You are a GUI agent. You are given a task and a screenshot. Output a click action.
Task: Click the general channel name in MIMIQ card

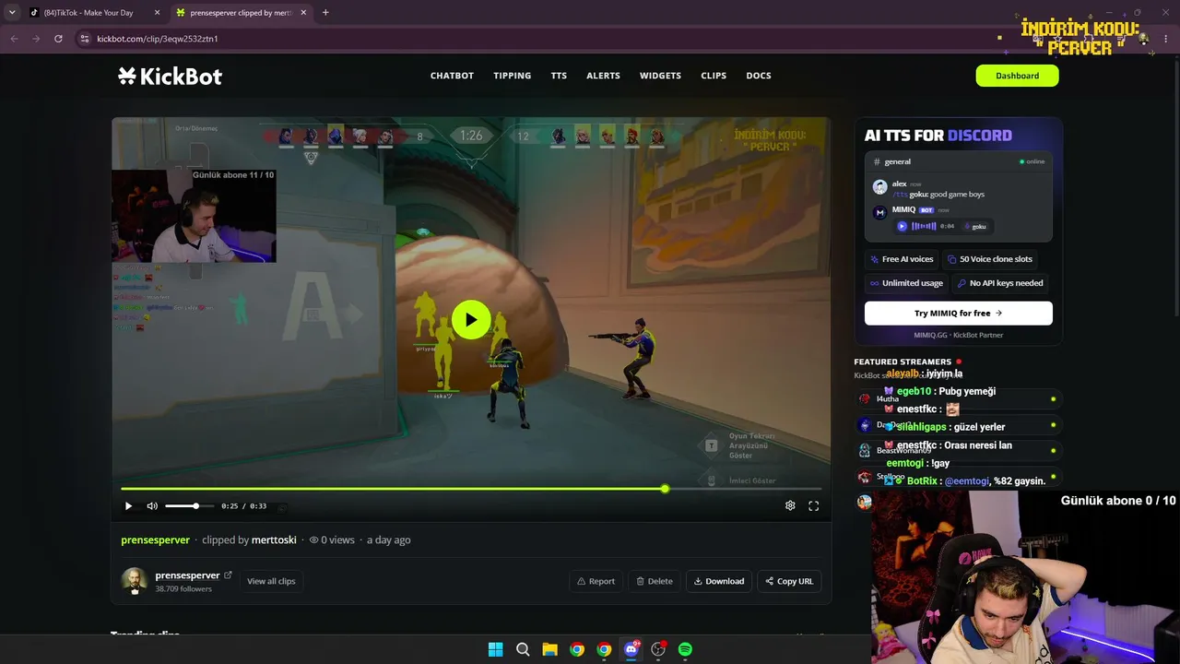tap(897, 161)
